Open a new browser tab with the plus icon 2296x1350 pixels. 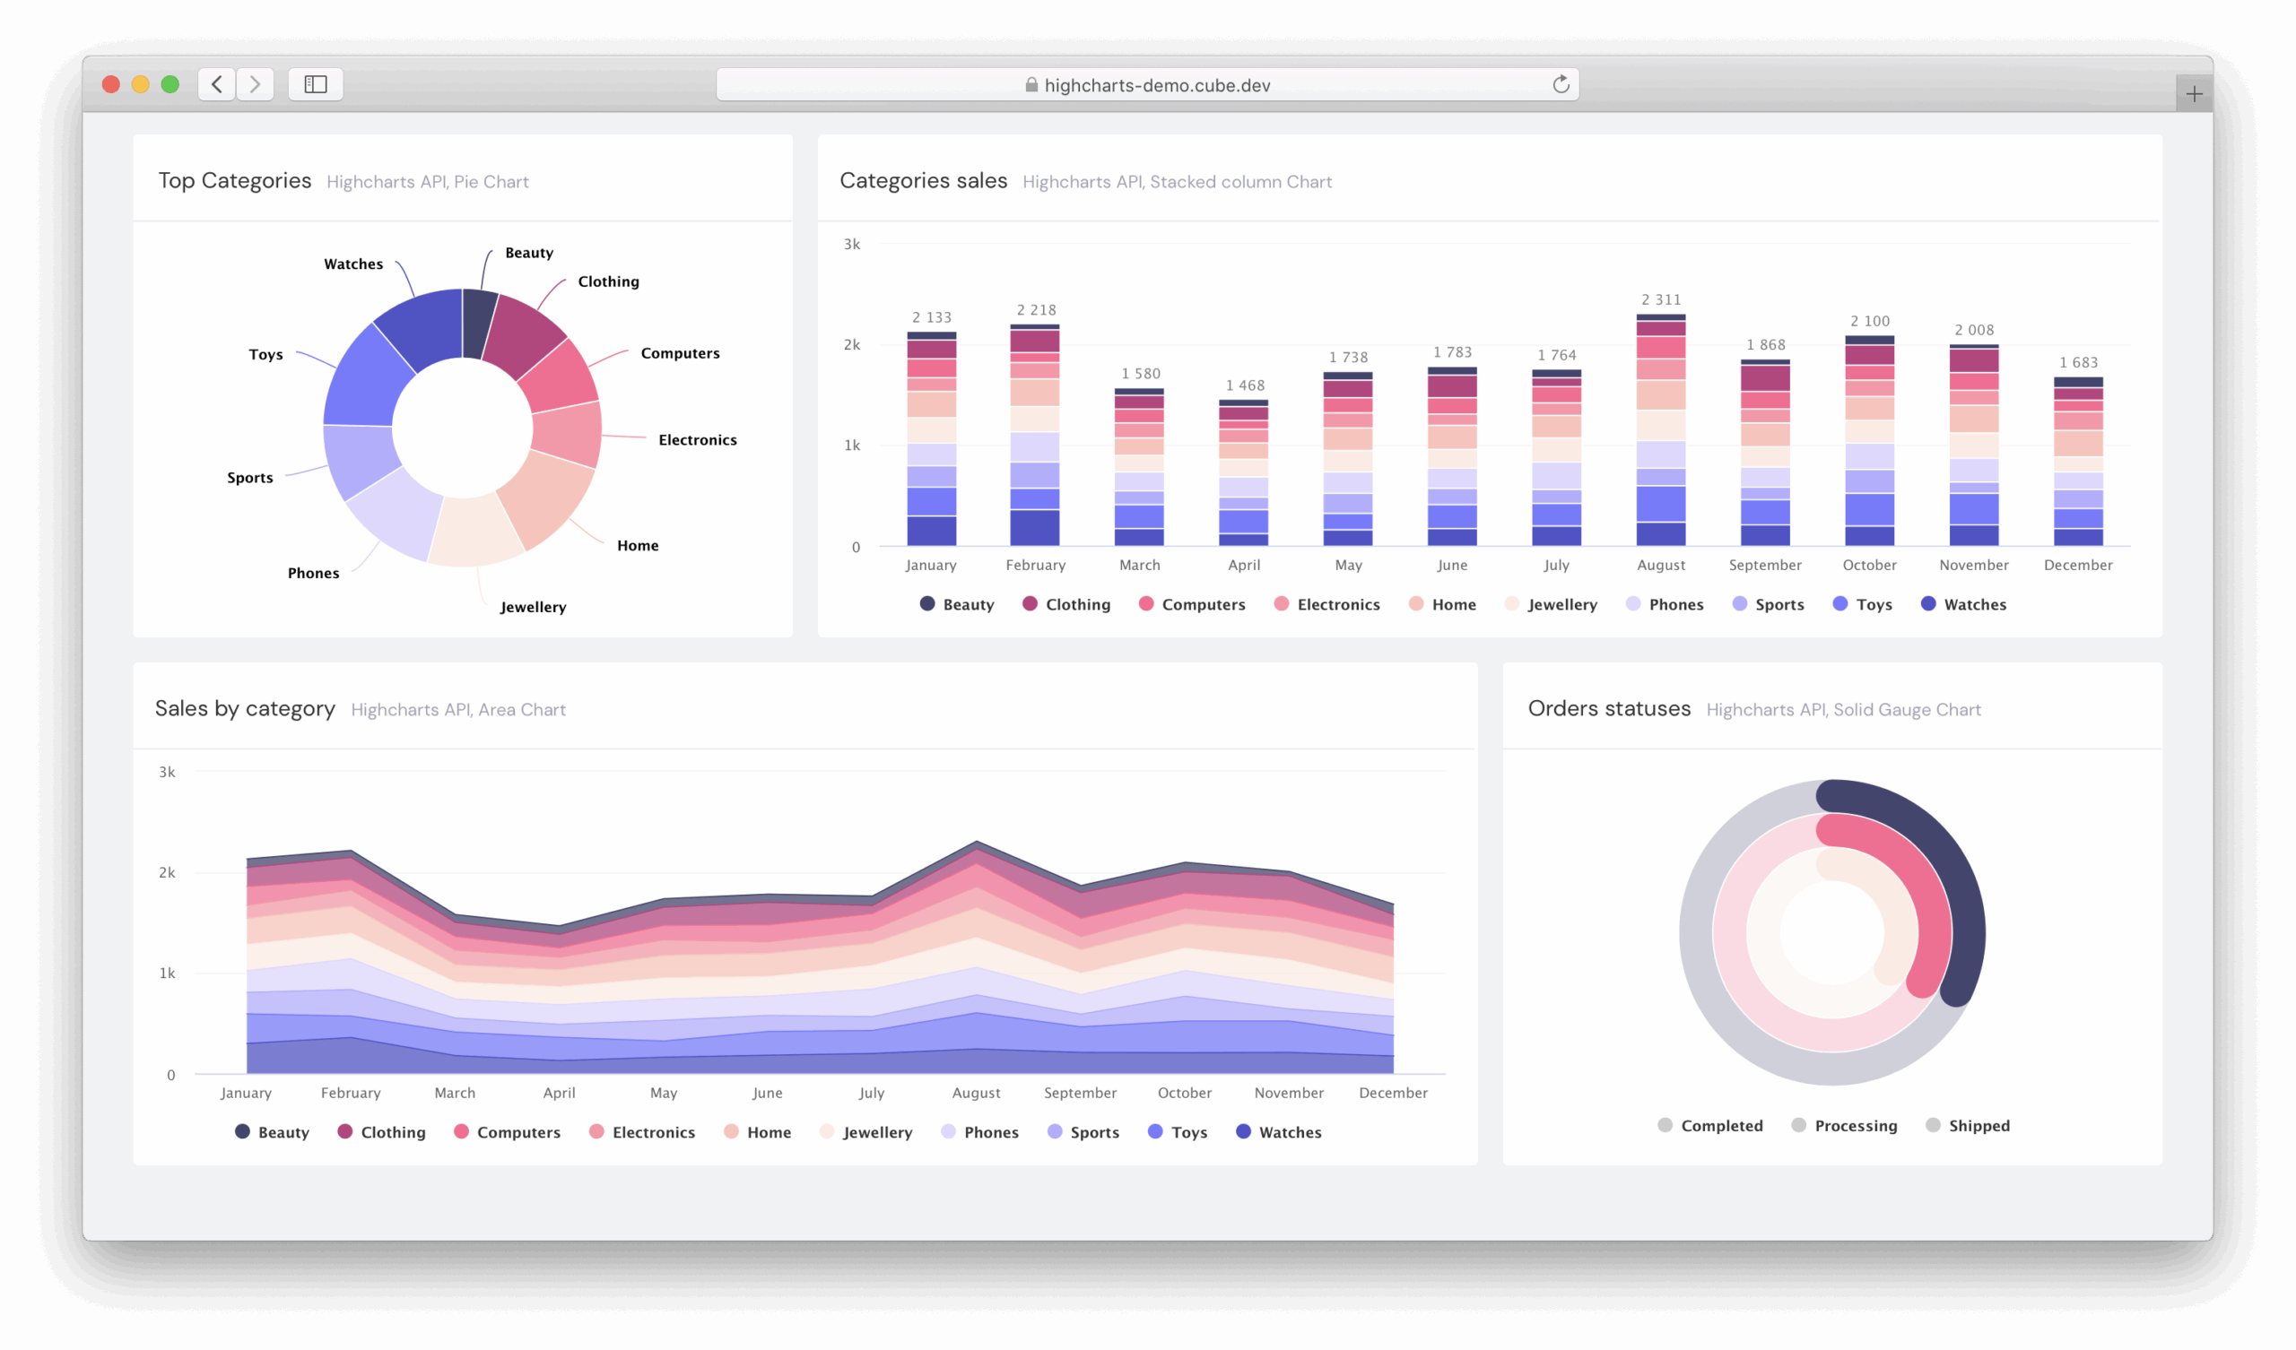(x=2195, y=91)
